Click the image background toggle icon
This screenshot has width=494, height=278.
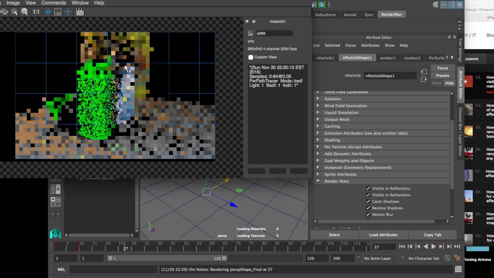tap(58, 12)
